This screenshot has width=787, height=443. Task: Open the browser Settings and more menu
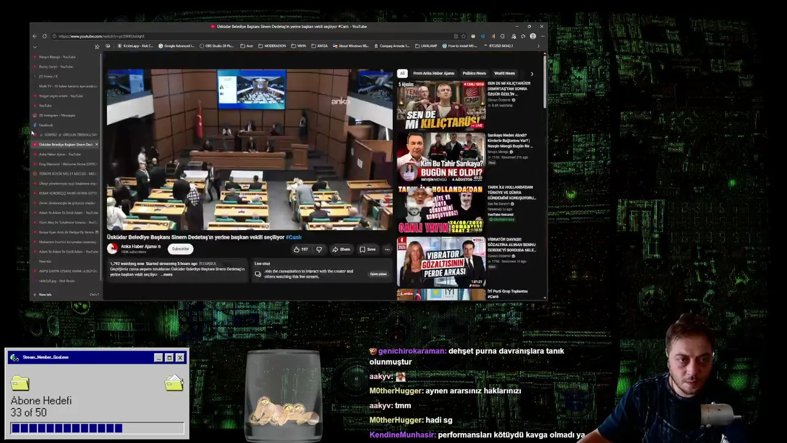[x=542, y=36]
